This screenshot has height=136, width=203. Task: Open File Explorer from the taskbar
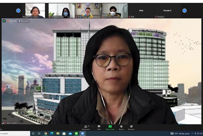pos(58,133)
